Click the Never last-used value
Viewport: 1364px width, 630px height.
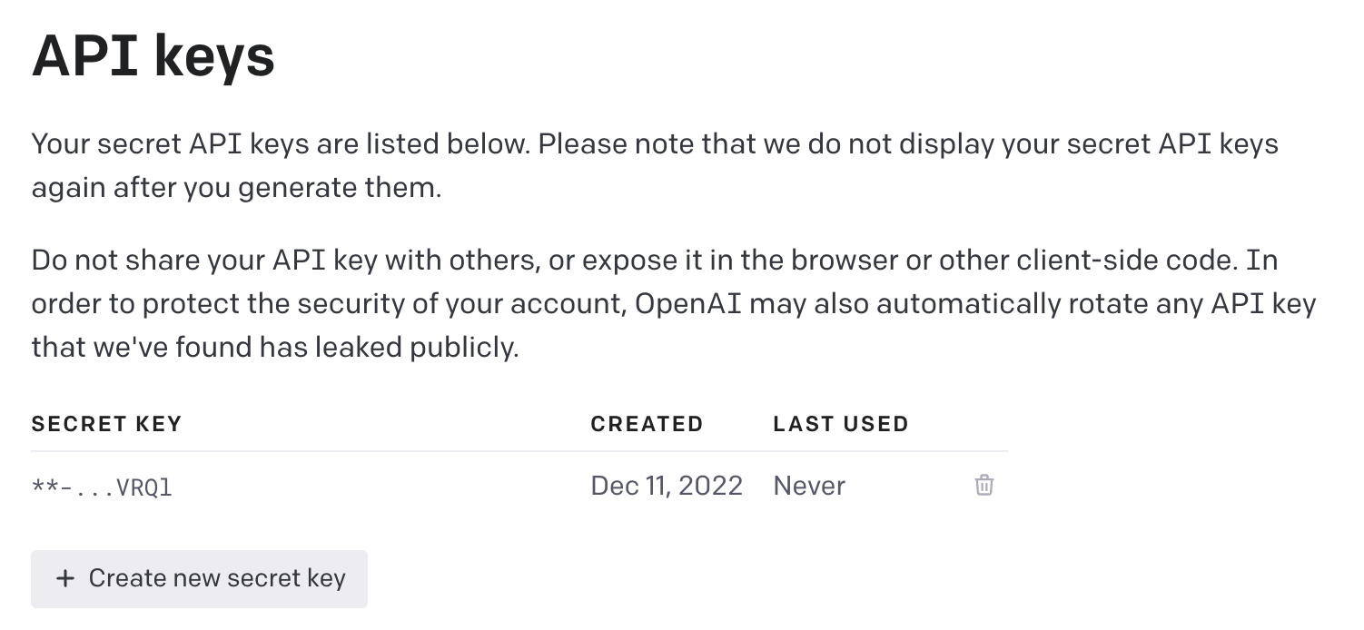[x=809, y=486]
